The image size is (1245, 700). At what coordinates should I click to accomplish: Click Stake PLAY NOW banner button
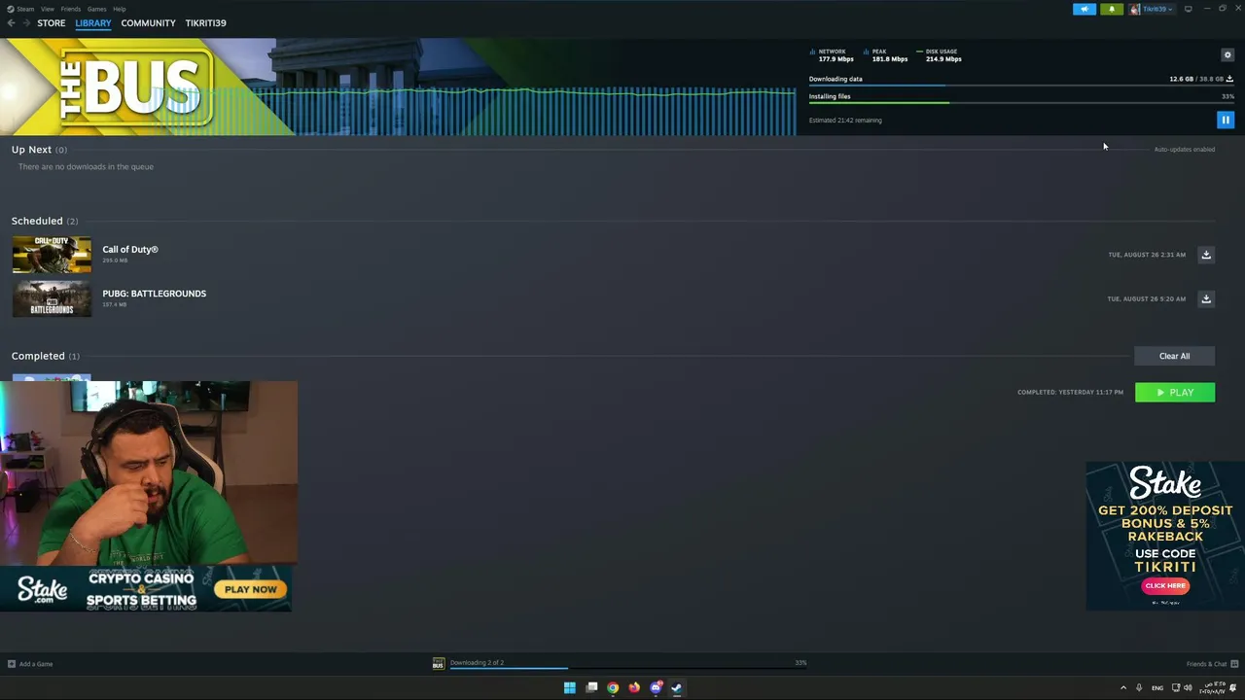tap(251, 589)
